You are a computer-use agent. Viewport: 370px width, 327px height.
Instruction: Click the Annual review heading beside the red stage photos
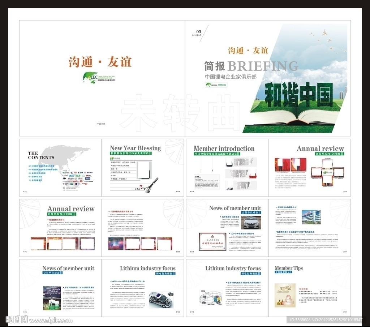(320, 149)
